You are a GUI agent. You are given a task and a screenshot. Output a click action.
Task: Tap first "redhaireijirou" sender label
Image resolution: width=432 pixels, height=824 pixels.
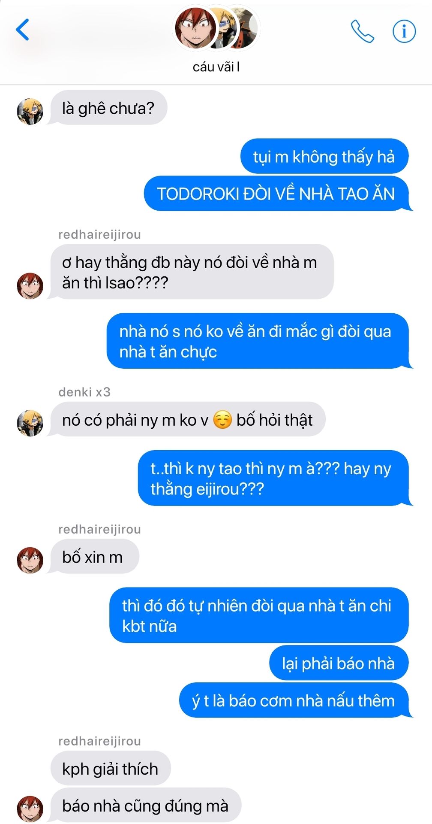click(99, 234)
